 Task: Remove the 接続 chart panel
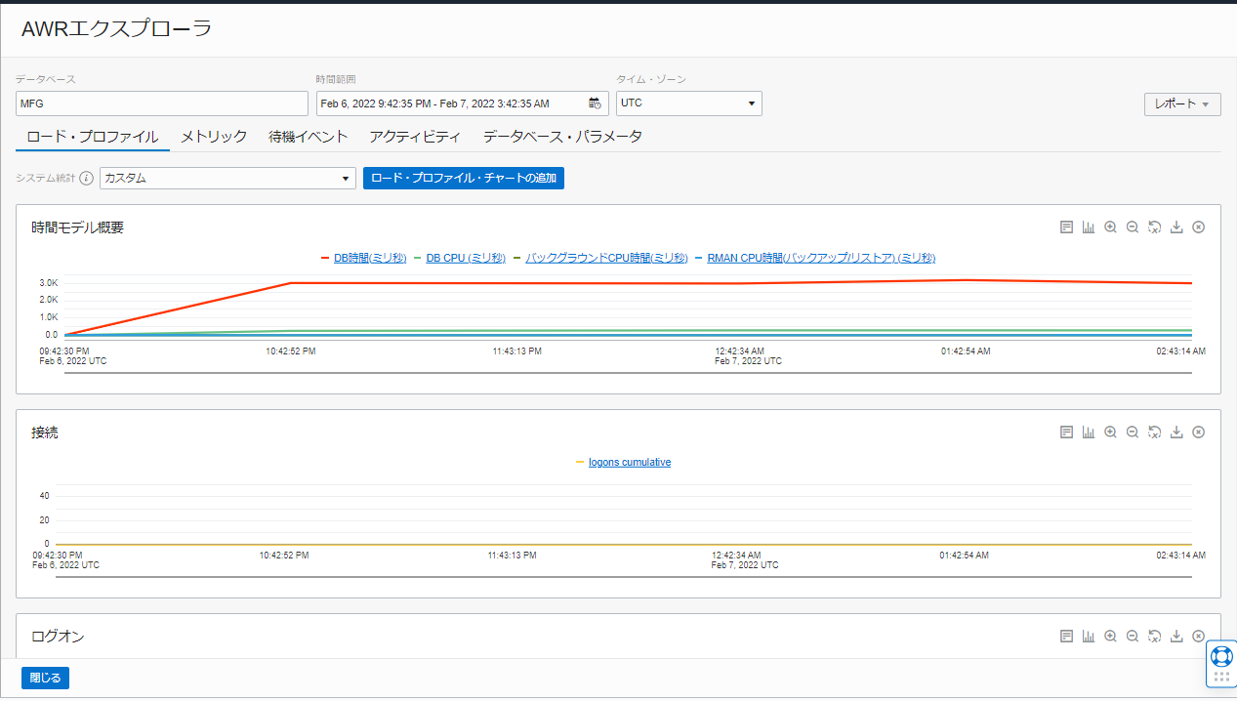tap(1199, 433)
